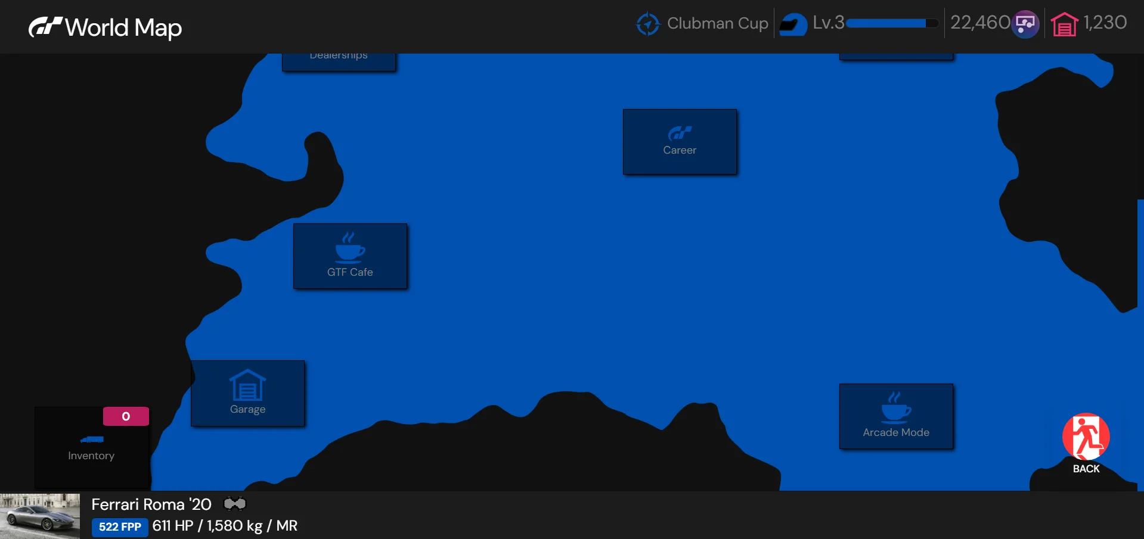Open the Inventory panel
This screenshot has height=539, width=1144.
[x=91, y=448]
